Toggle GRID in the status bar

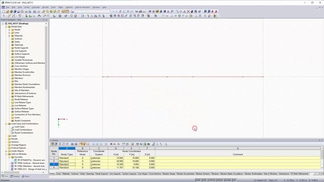pyautogui.click(x=204, y=180)
